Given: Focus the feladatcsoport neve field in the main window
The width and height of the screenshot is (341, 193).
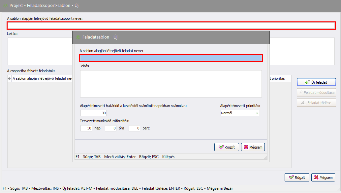Looking at the screenshot, I should coord(171,26).
